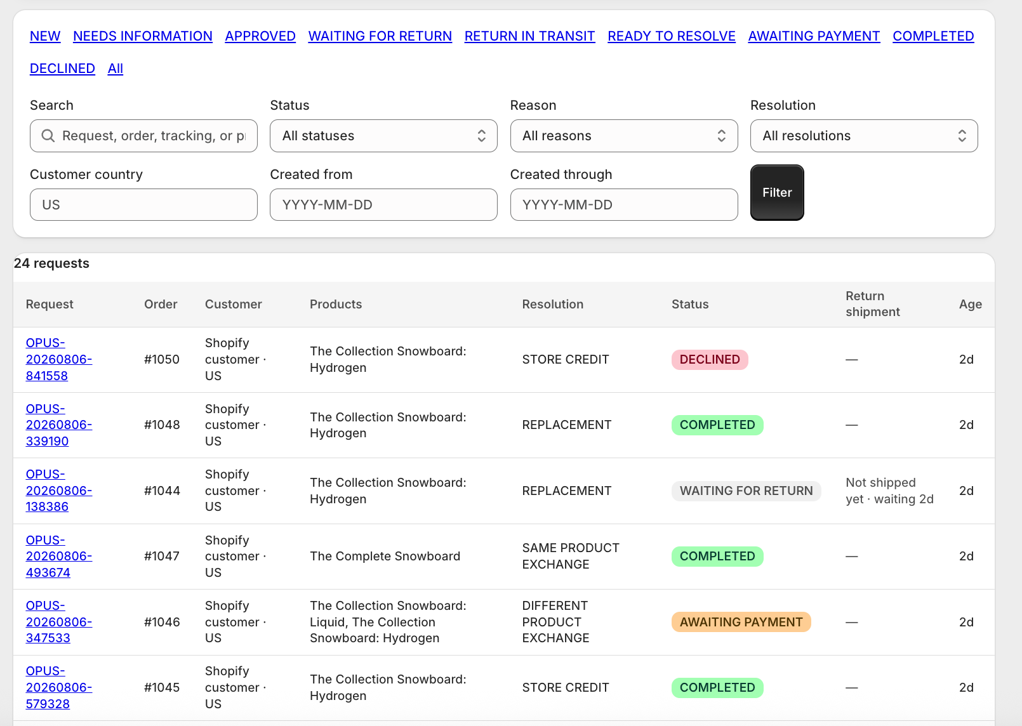Click order number #1045
The image size is (1022, 726).
[x=162, y=688]
